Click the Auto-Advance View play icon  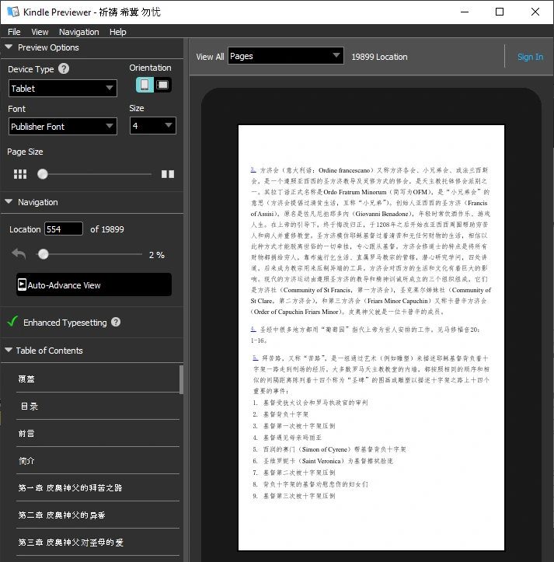click(x=22, y=284)
